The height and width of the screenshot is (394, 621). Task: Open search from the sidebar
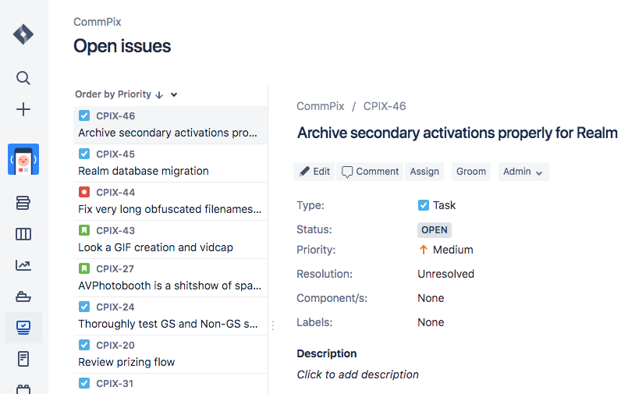[23, 77]
